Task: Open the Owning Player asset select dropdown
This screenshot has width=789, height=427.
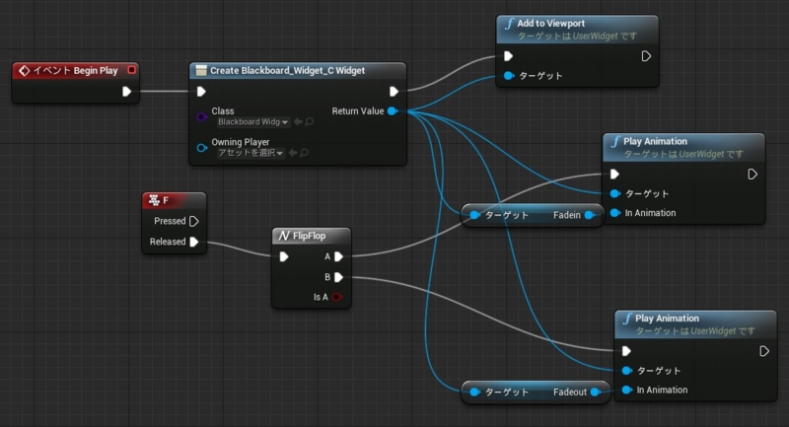Action: tap(251, 153)
